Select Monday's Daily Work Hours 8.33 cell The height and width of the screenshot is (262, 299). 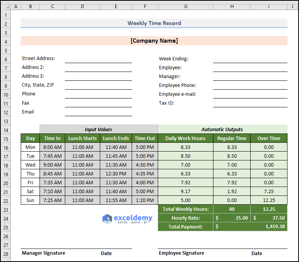[185, 147]
